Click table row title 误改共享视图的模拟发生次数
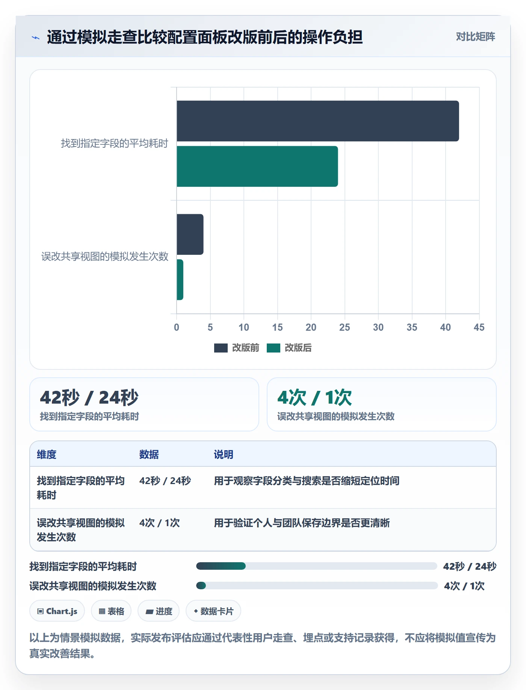Viewport: 526px width, 690px height. coord(81,530)
